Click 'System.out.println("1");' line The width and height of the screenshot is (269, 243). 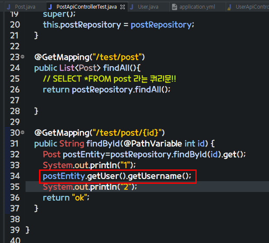(x=89, y=165)
